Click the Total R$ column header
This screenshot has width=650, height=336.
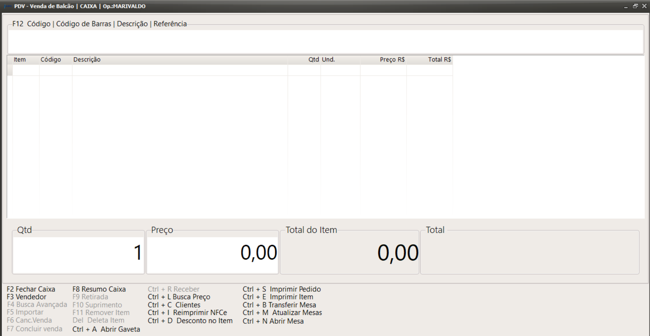439,60
